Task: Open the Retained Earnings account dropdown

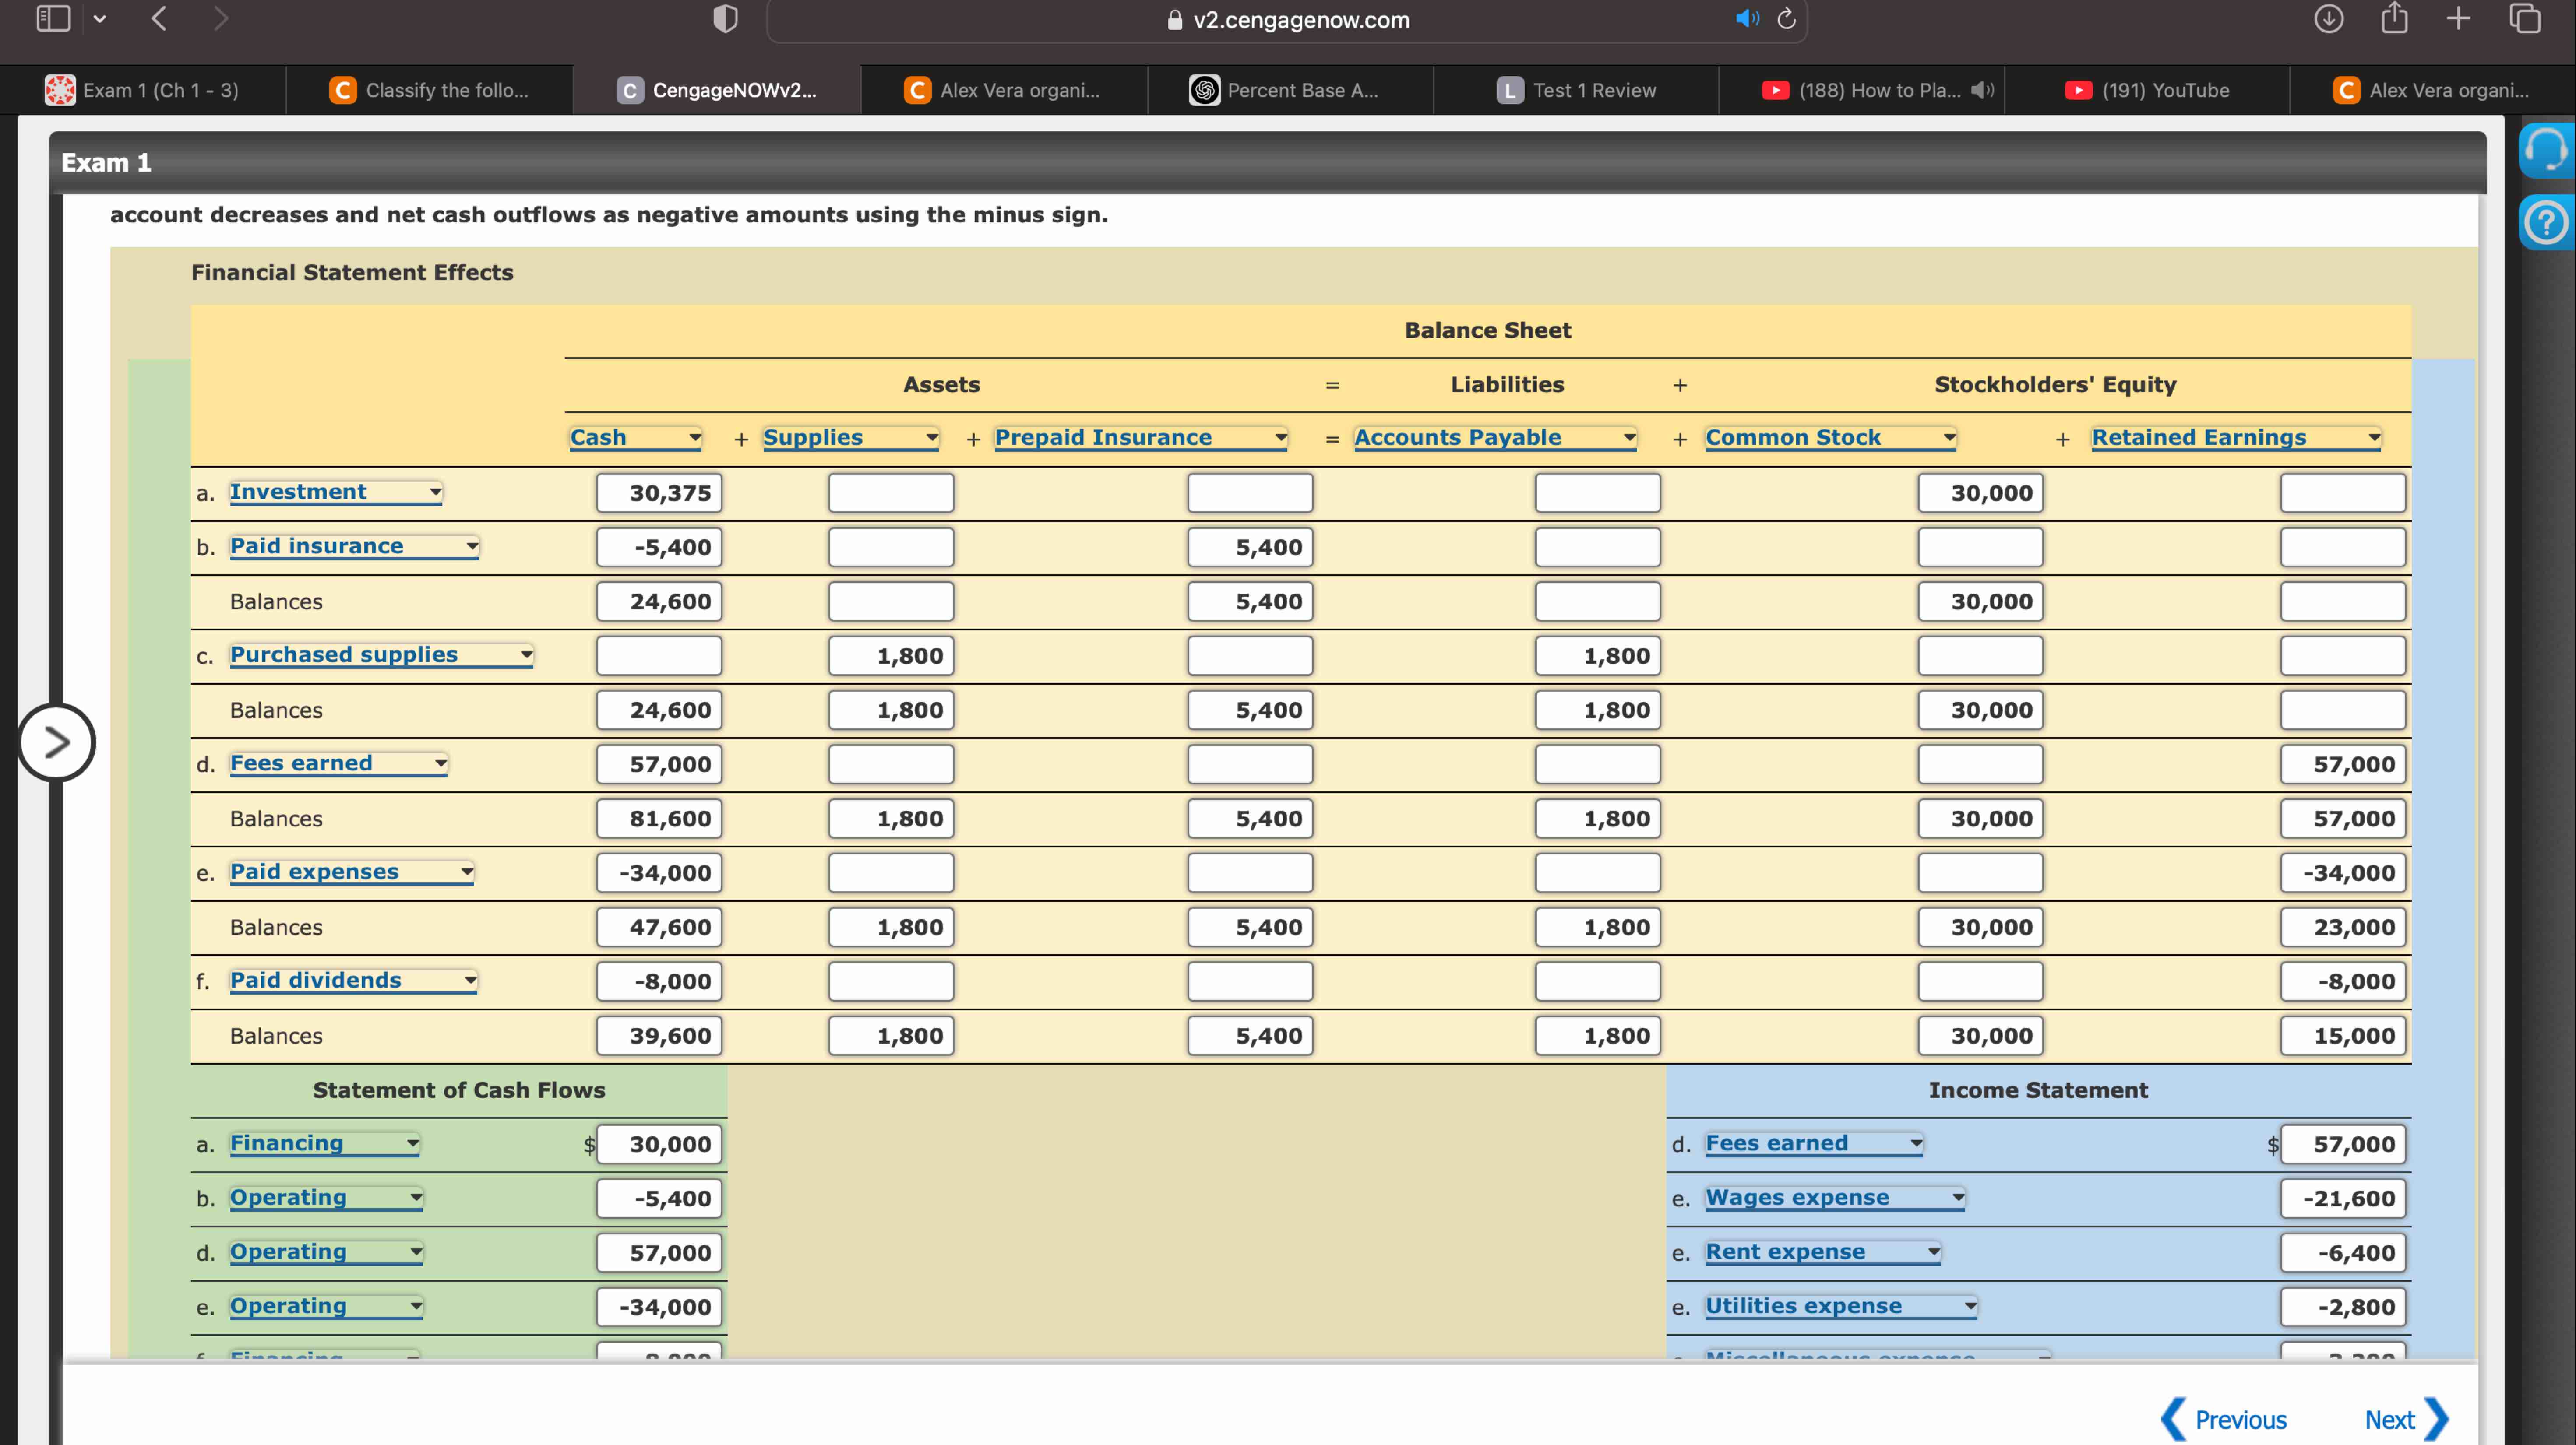Action: click(x=2236, y=438)
